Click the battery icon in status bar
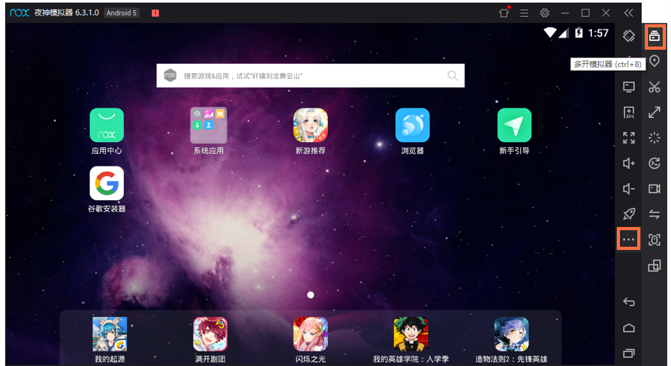This screenshot has width=671, height=366. (x=579, y=33)
